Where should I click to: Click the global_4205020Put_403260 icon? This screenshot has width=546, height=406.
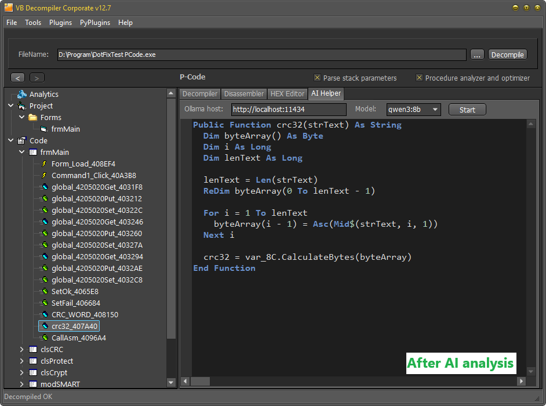[44, 234]
